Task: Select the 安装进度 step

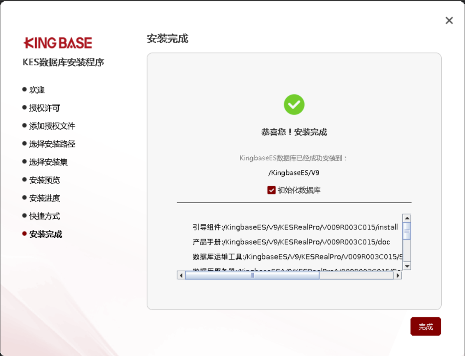Action: (45, 198)
